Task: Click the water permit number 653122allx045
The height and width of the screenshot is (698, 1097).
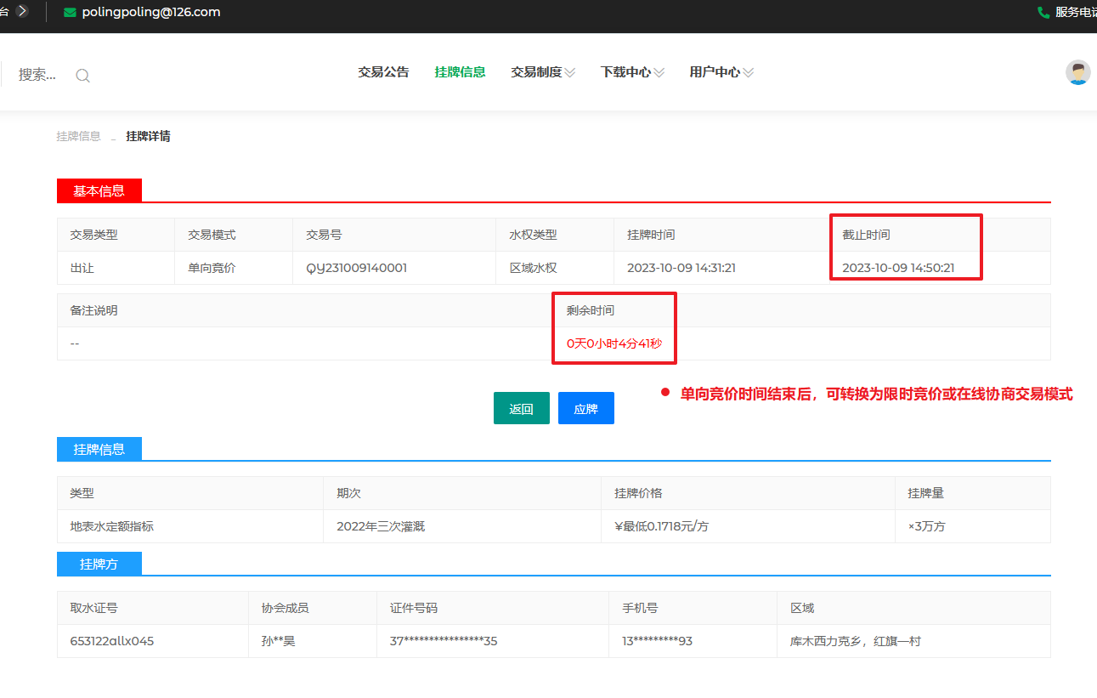Action: [x=112, y=641]
